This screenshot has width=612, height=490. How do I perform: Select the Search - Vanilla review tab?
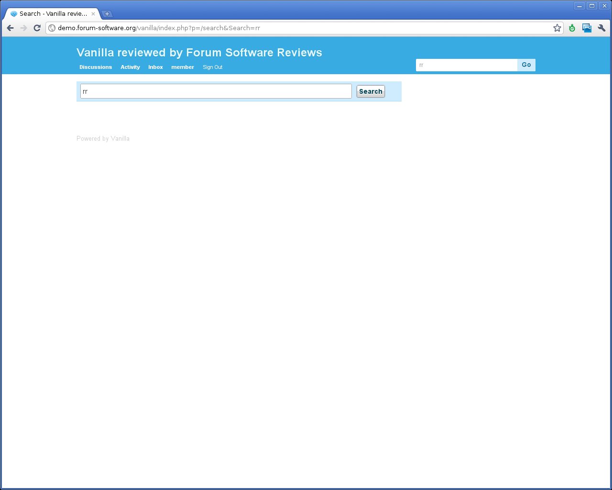50,14
